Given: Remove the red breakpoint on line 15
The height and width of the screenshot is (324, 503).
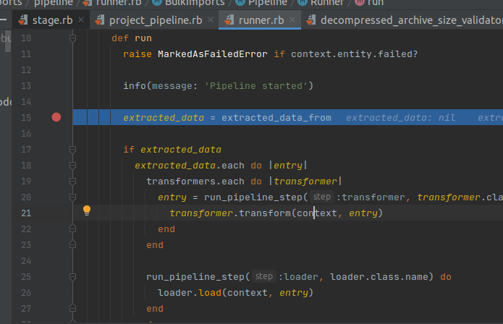Looking at the screenshot, I should click(x=56, y=117).
